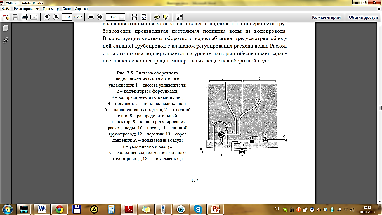Fit page to window width icon

pyautogui.click(x=135, y=17)
